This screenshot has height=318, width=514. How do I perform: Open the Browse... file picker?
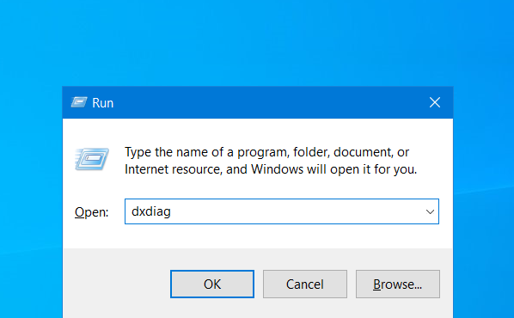(398, 284)
